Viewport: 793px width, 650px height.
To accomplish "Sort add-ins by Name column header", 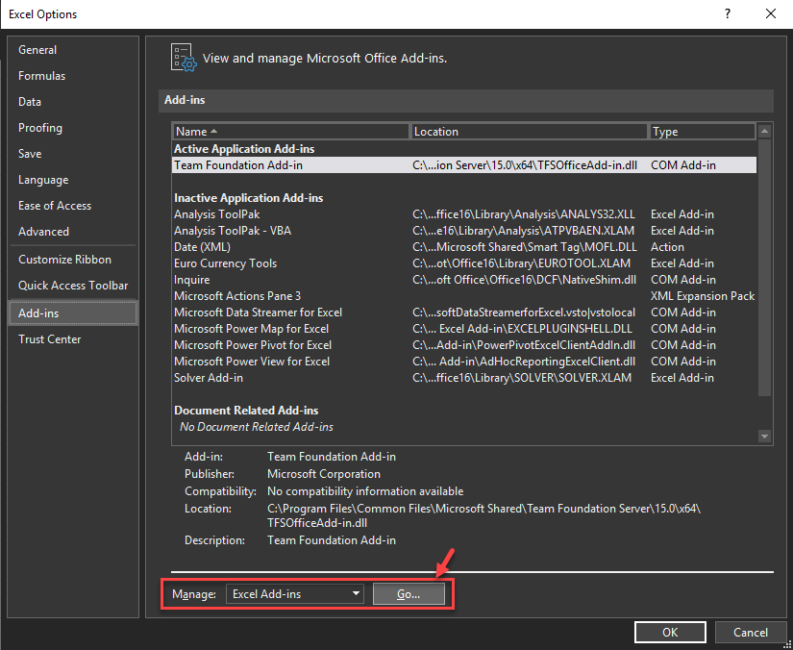I will (x=291, y=132).
